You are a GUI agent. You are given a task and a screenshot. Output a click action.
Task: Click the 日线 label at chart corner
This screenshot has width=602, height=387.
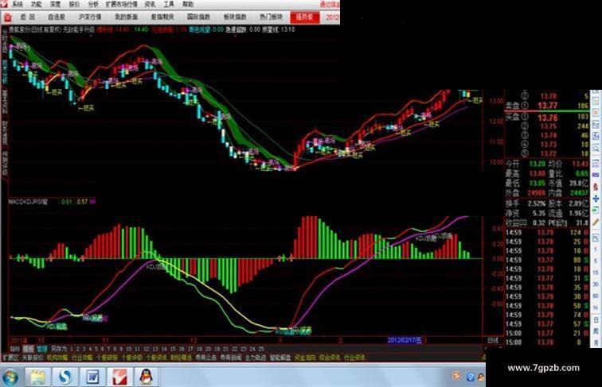(x=493, y=340)
